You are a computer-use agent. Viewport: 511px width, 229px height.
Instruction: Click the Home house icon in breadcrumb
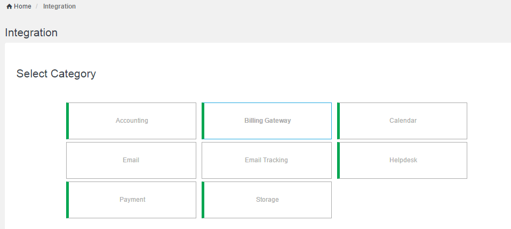[x=9, y=6]
